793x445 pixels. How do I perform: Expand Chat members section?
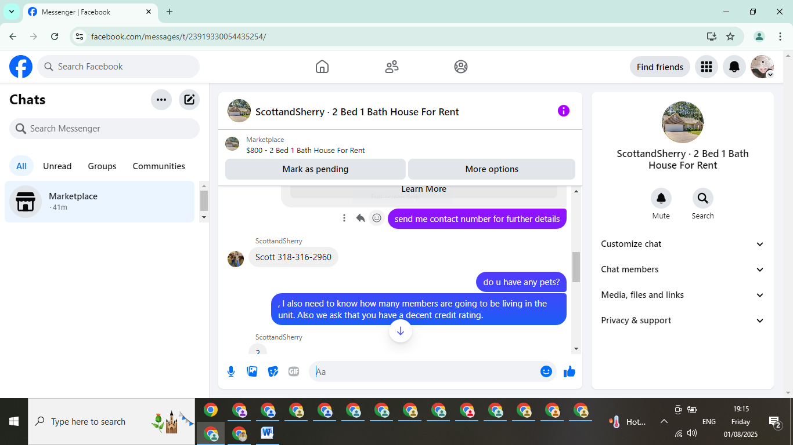[683, 269]
